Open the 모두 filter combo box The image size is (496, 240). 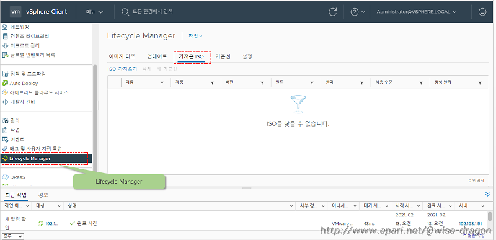click(x=12, y=236)
